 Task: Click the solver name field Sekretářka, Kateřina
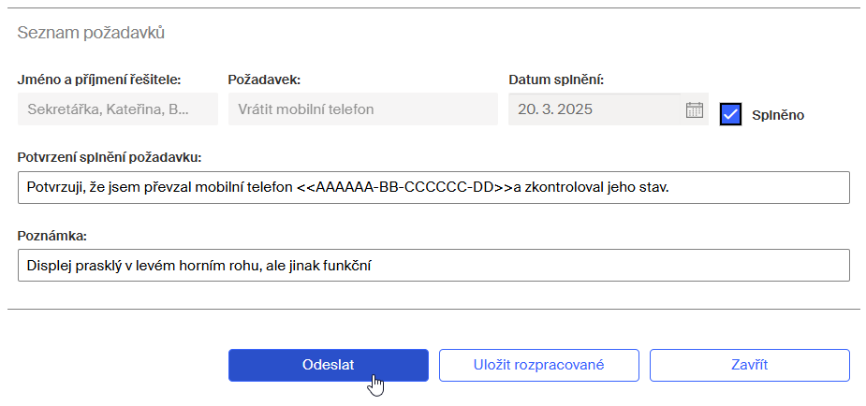[x=118, y=109]
